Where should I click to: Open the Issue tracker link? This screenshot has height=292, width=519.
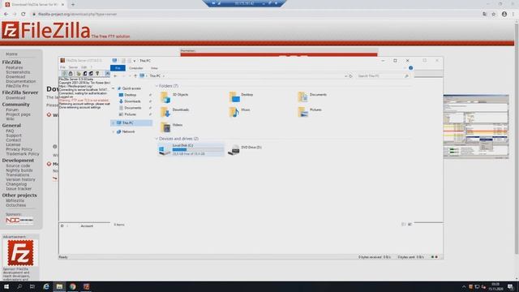coord(19,189)
